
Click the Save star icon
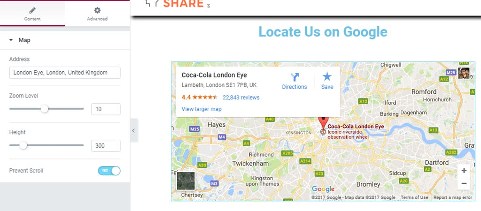[327, 77]
